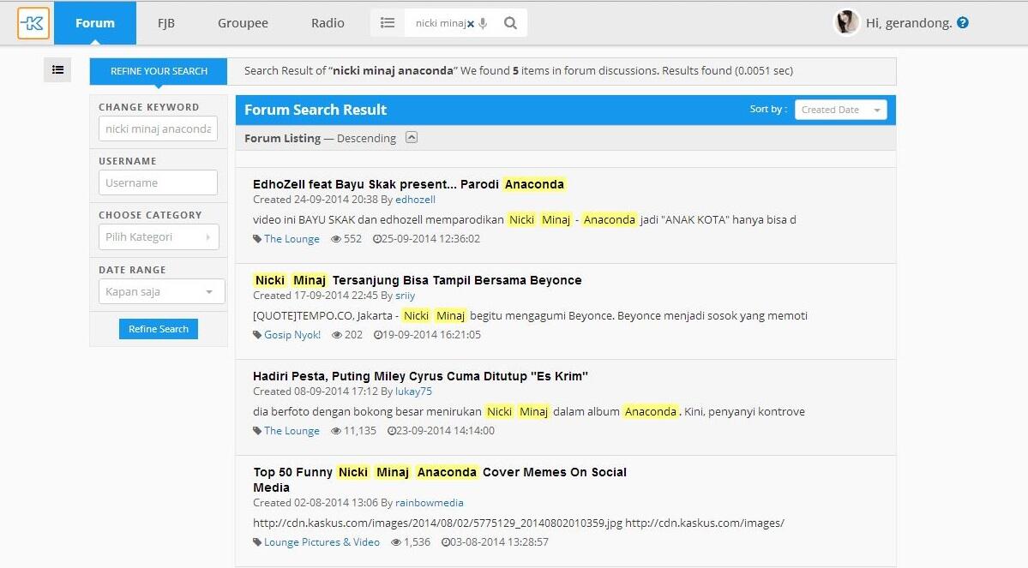Click tag icon beside Gosip Nyok!

[x=257, y=335]
